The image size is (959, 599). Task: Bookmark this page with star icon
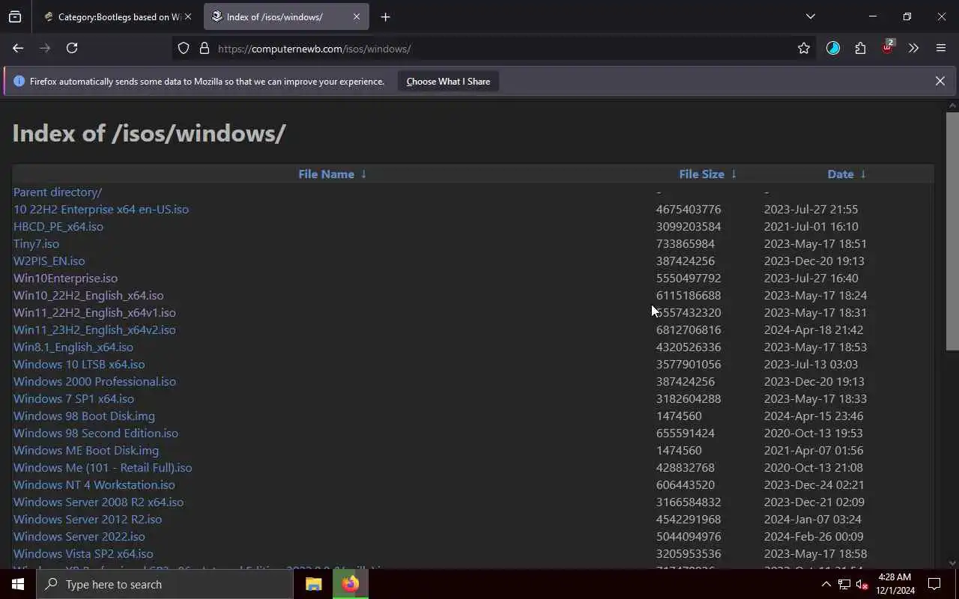pyautogui.click(x=804, y=48)
